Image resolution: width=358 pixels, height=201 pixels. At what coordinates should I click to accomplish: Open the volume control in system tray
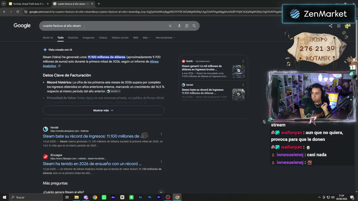pos(333,197)
